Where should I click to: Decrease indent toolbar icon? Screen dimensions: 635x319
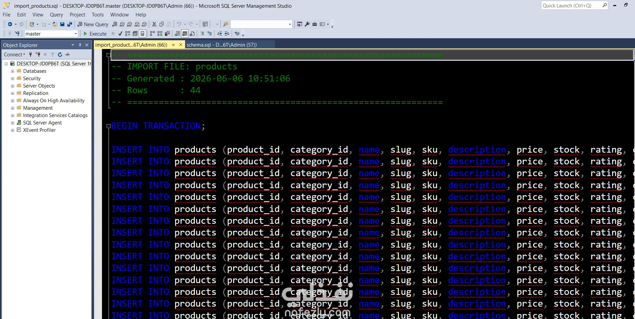pyautogui.click(x=220, y=34)
